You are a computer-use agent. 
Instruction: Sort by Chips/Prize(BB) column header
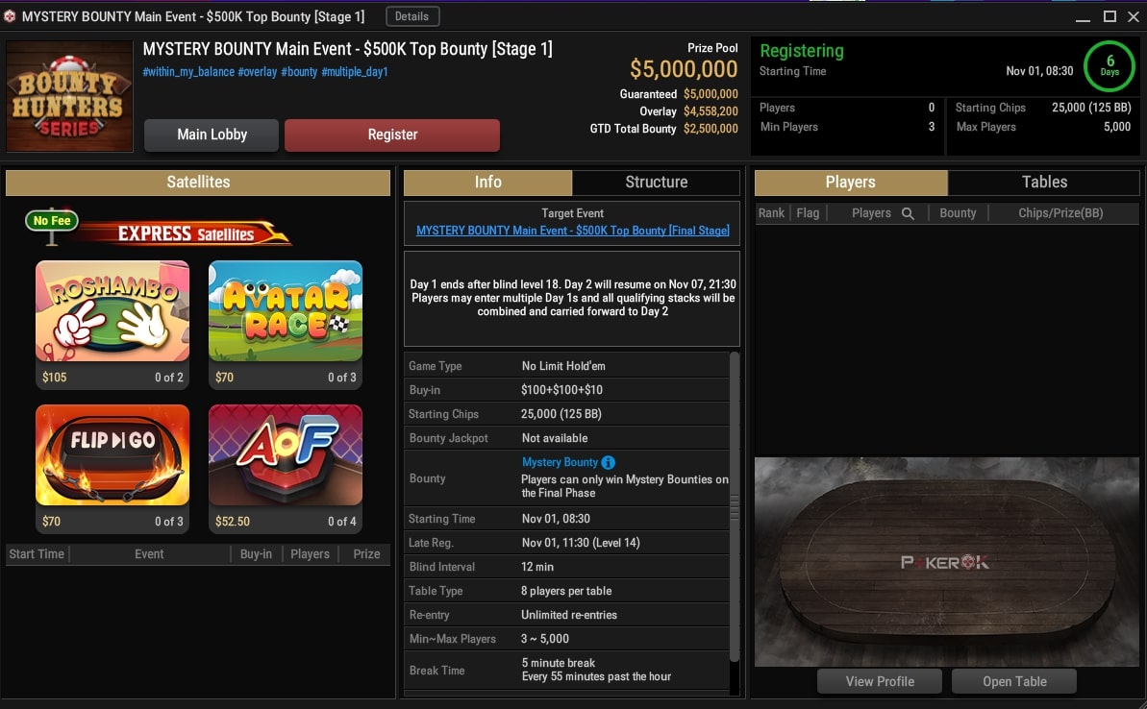(x=1060, y=212)
